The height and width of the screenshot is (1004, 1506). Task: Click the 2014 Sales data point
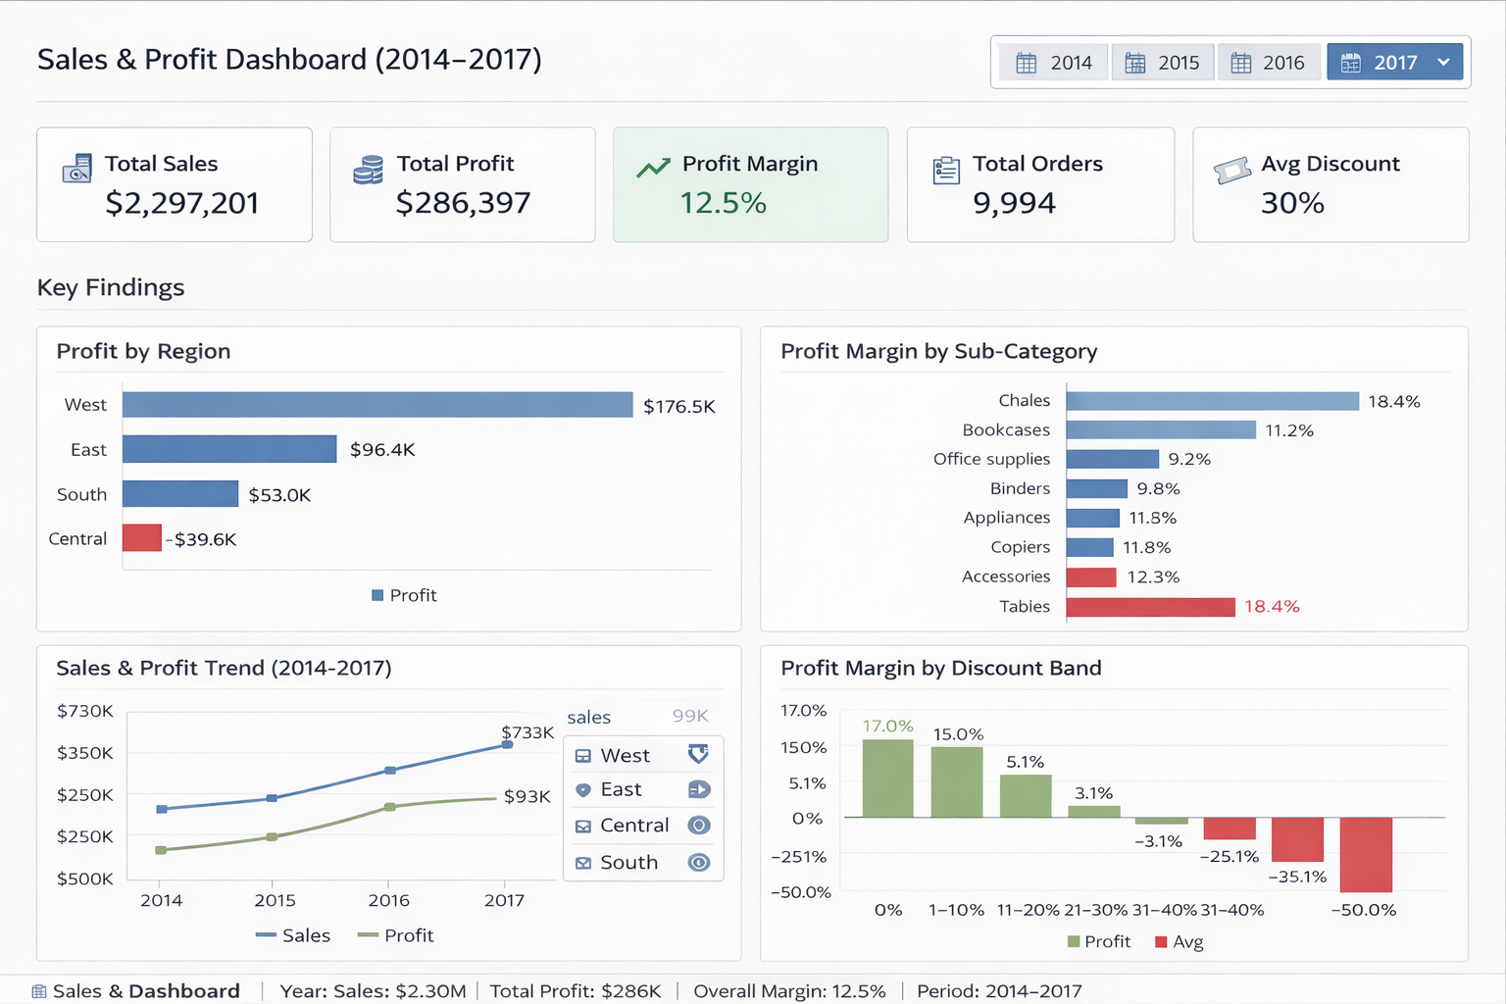(x=162, y=810)
